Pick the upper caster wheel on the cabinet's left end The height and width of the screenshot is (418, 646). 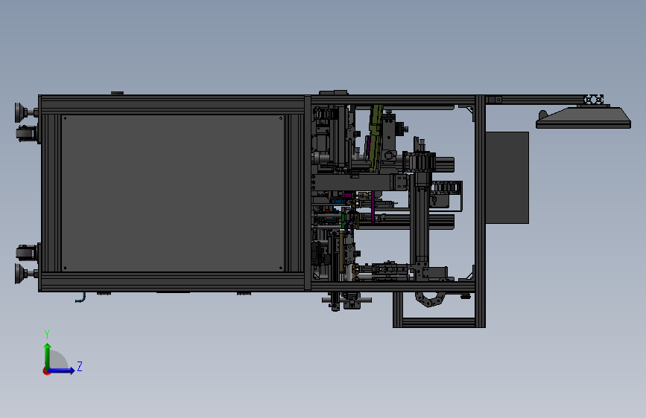point(27,134)
